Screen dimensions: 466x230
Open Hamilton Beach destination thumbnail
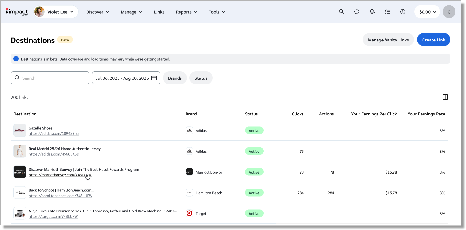(20, 193)
